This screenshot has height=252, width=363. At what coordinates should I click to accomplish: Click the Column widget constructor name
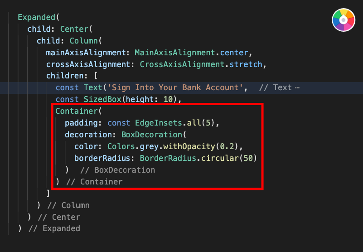coord(83,41)
